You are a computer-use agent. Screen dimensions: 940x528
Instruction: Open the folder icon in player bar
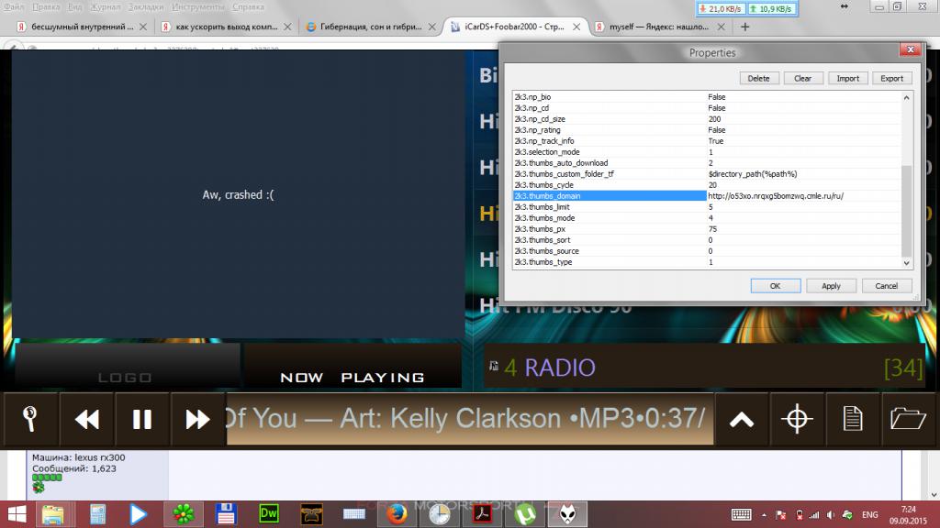[908, 419]
